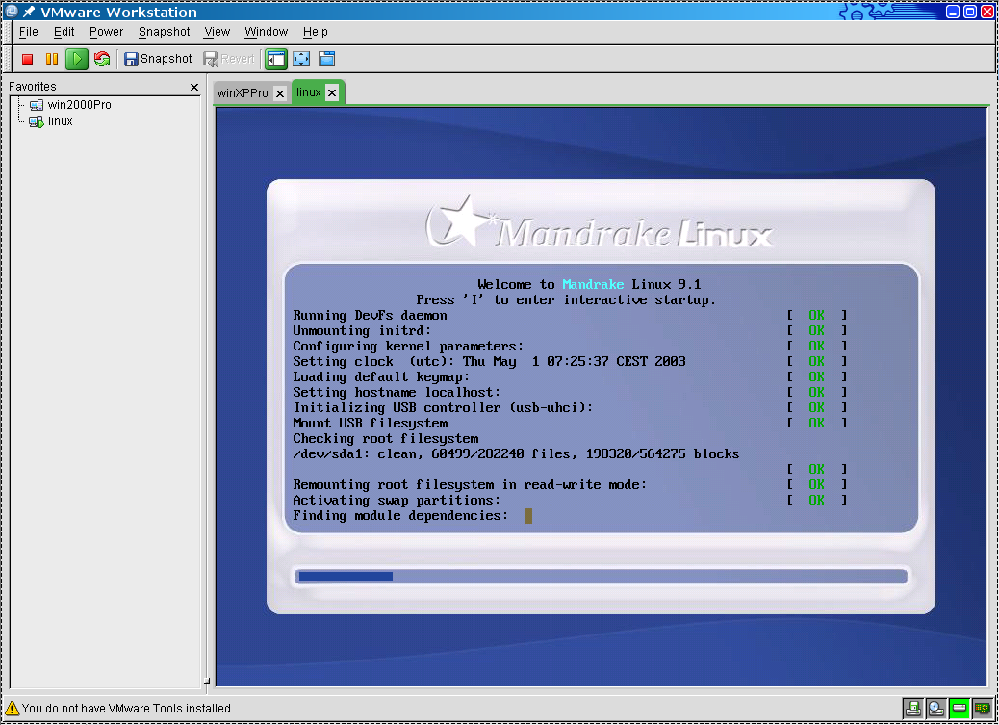The height and width of the screenshot is (725, 999).
Task: Maximize the VMware Workstation window
Action: pyautogui.click(x=970, y=12)
